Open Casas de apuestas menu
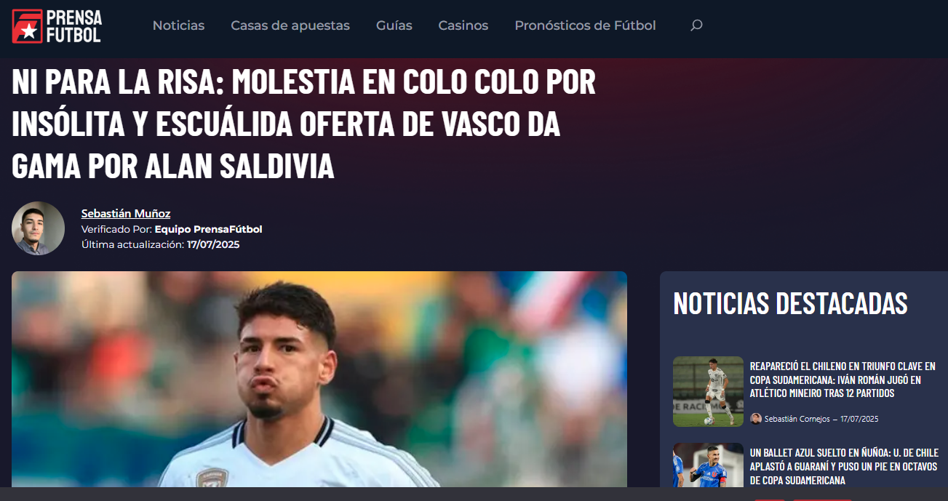 tap(290, 25)
